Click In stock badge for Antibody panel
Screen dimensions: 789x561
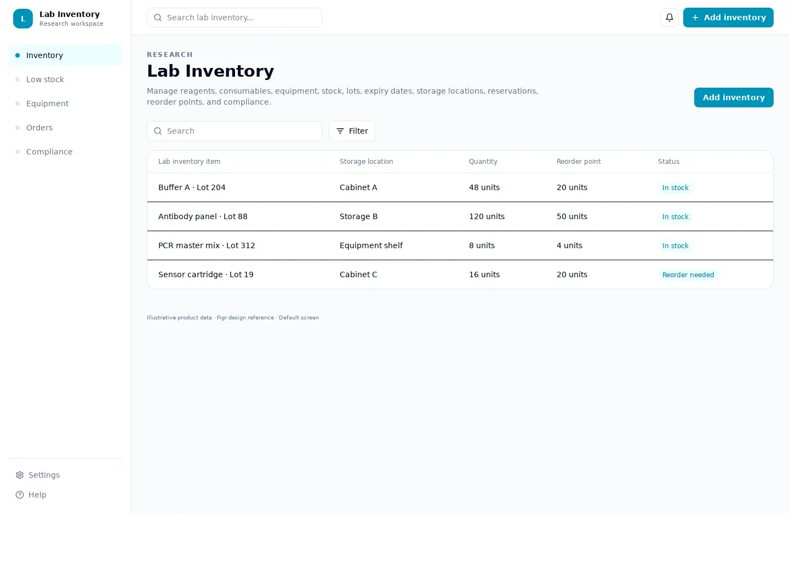[675, 217]
